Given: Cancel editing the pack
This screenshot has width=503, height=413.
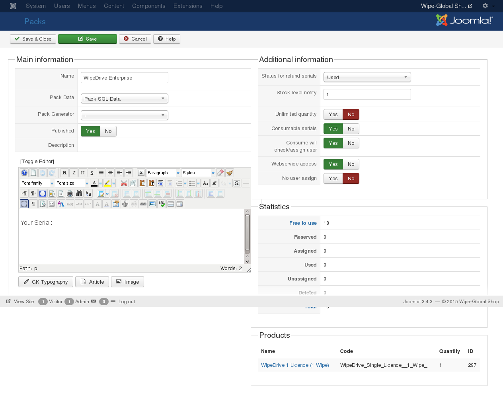Looking at the screenshot, I should click(x=135, y=39).
